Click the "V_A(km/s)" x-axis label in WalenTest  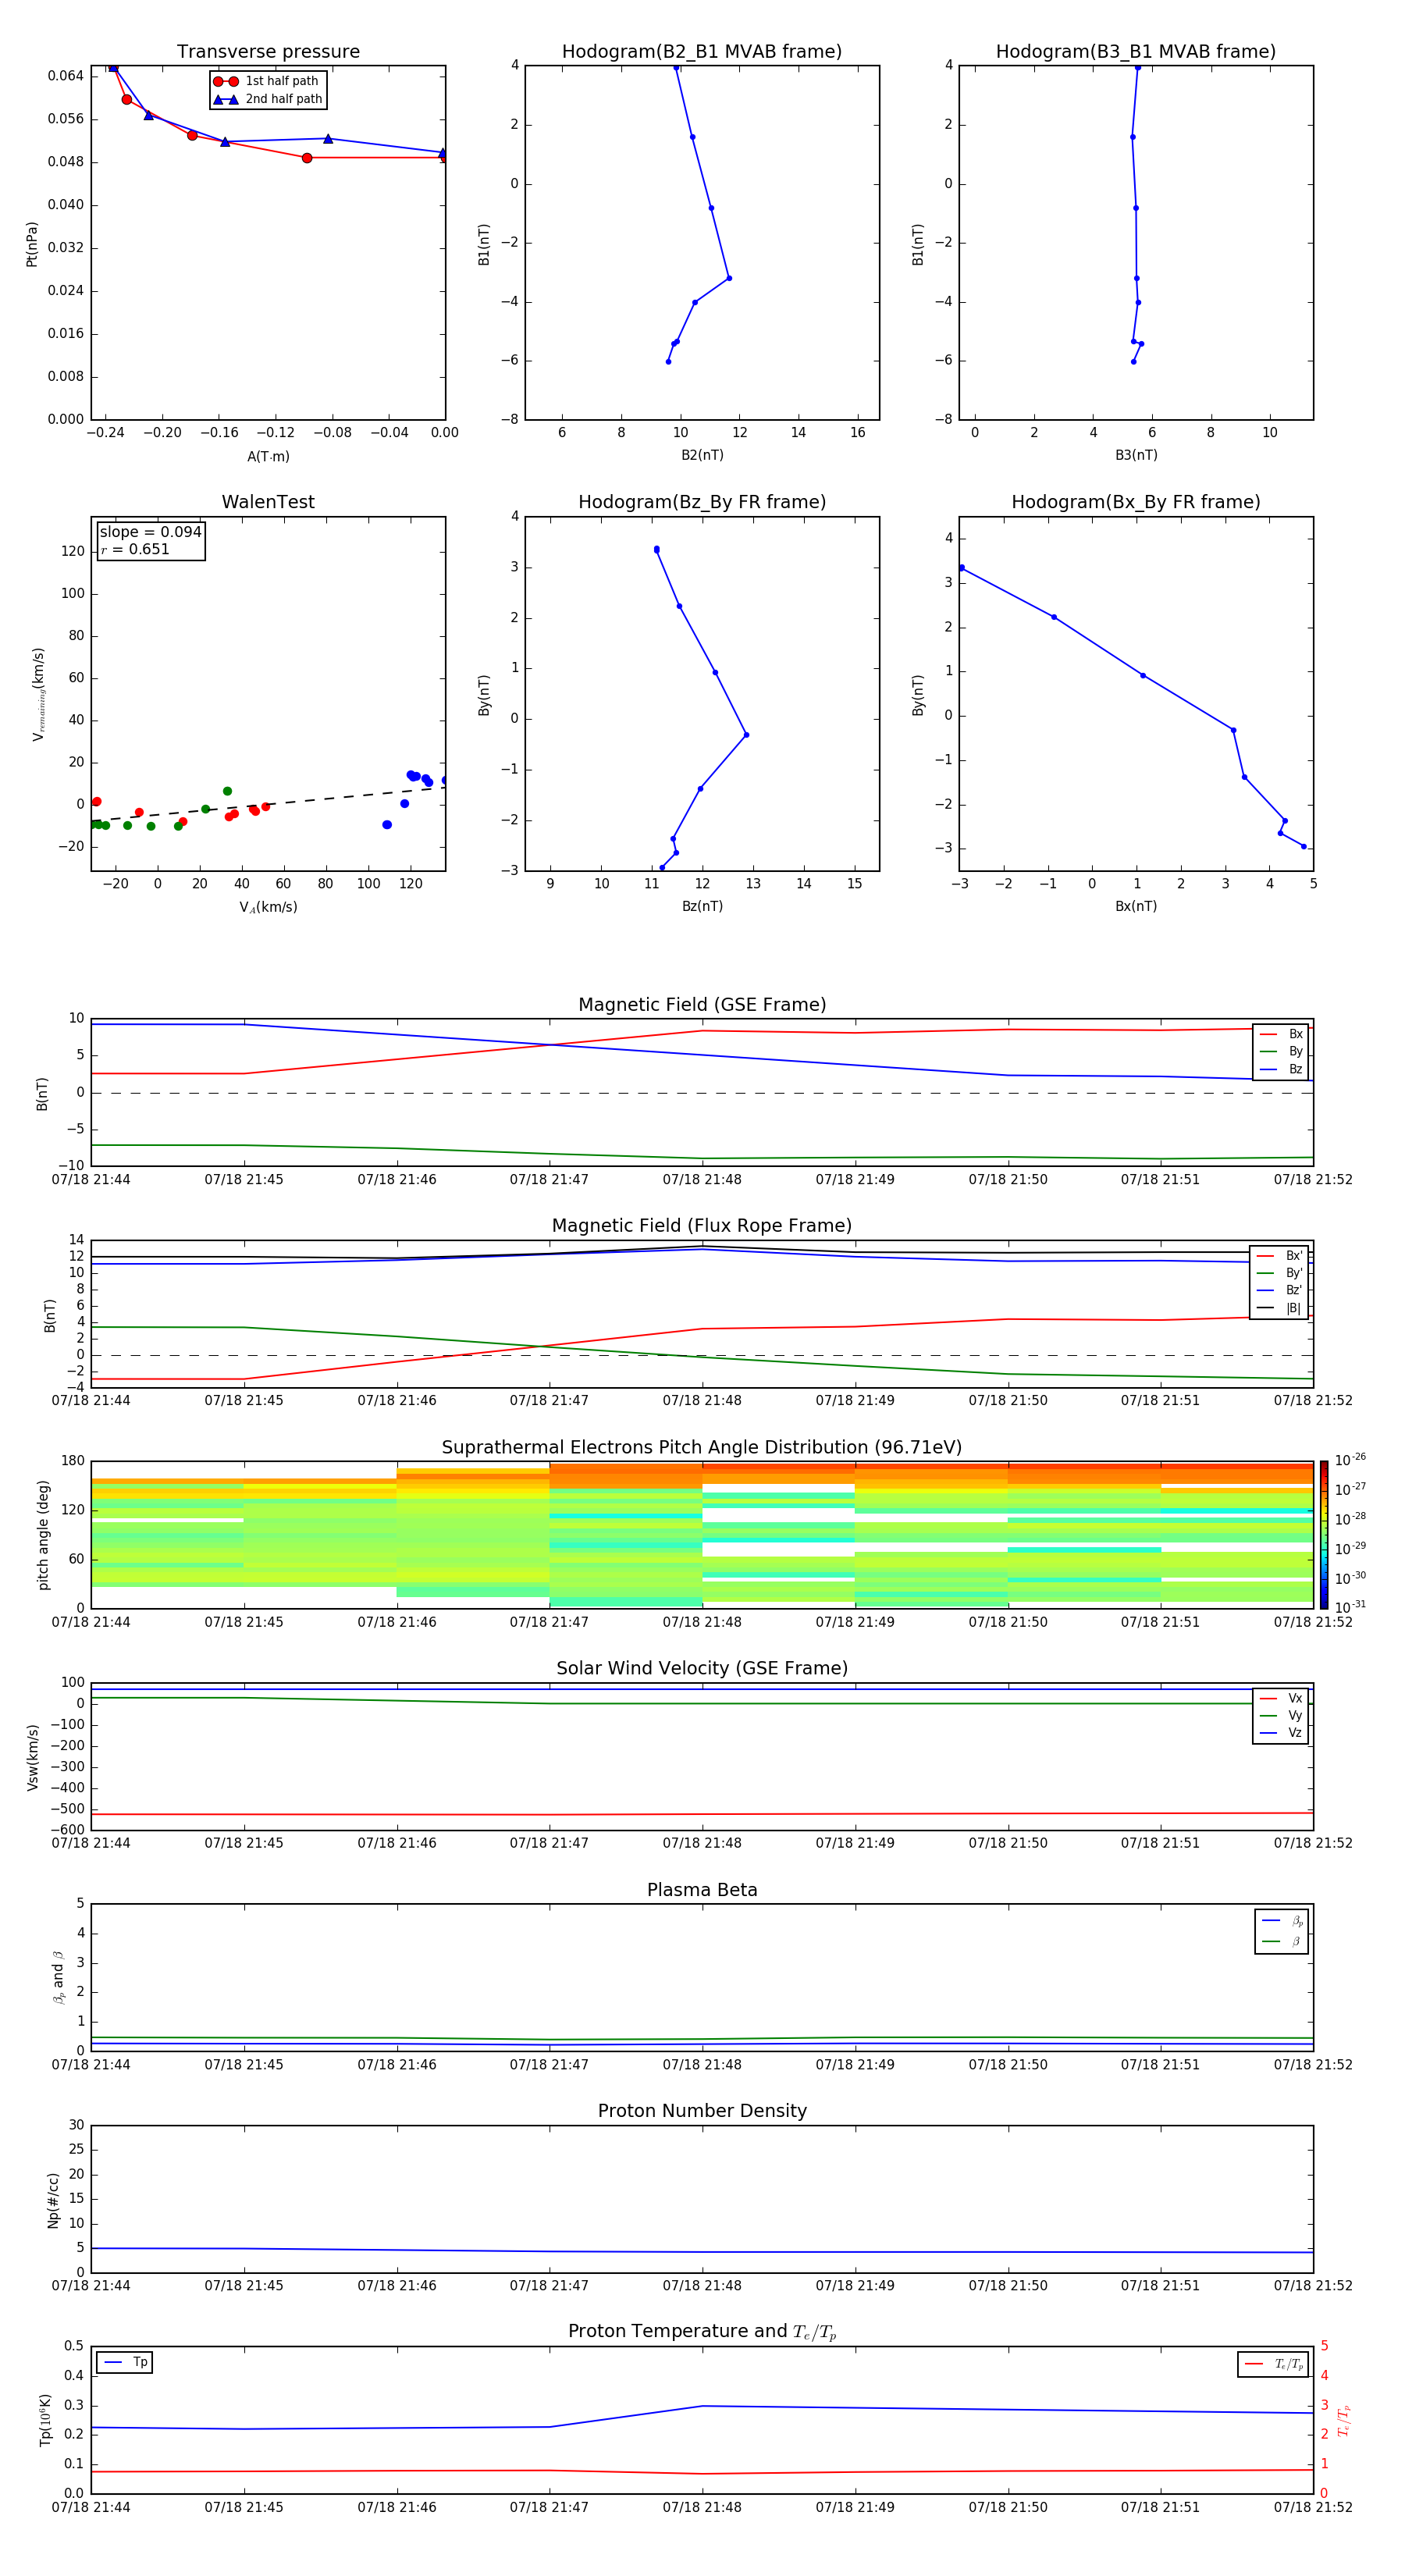(x=268, y=907)
